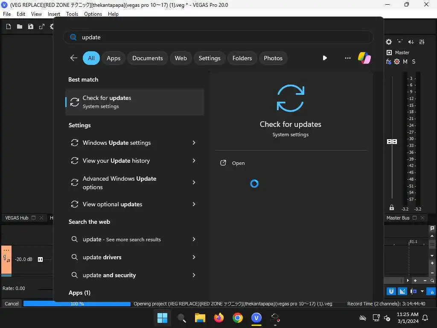Click the Downmix Output icon in Master Bus
Viewport: 437px width, 328px height.
coord(400,42)
